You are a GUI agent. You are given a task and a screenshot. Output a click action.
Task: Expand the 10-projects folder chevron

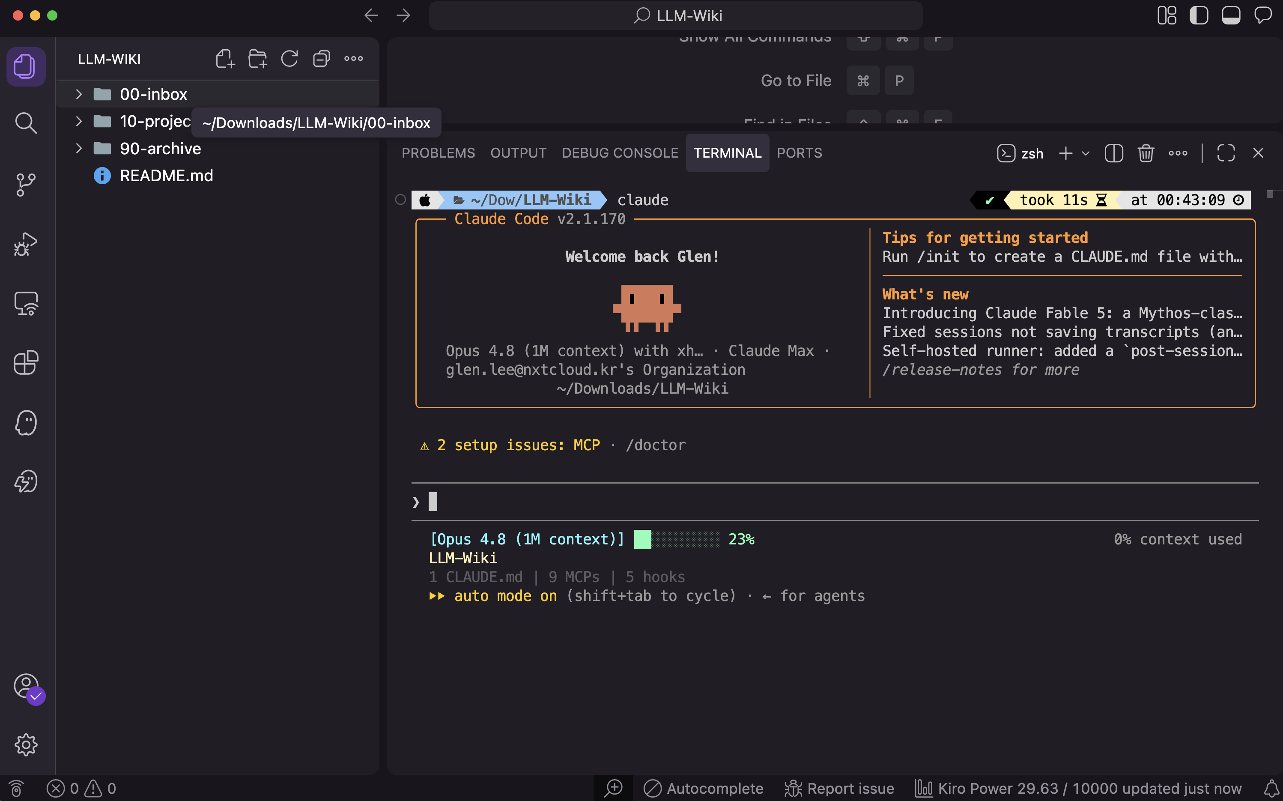79,121
